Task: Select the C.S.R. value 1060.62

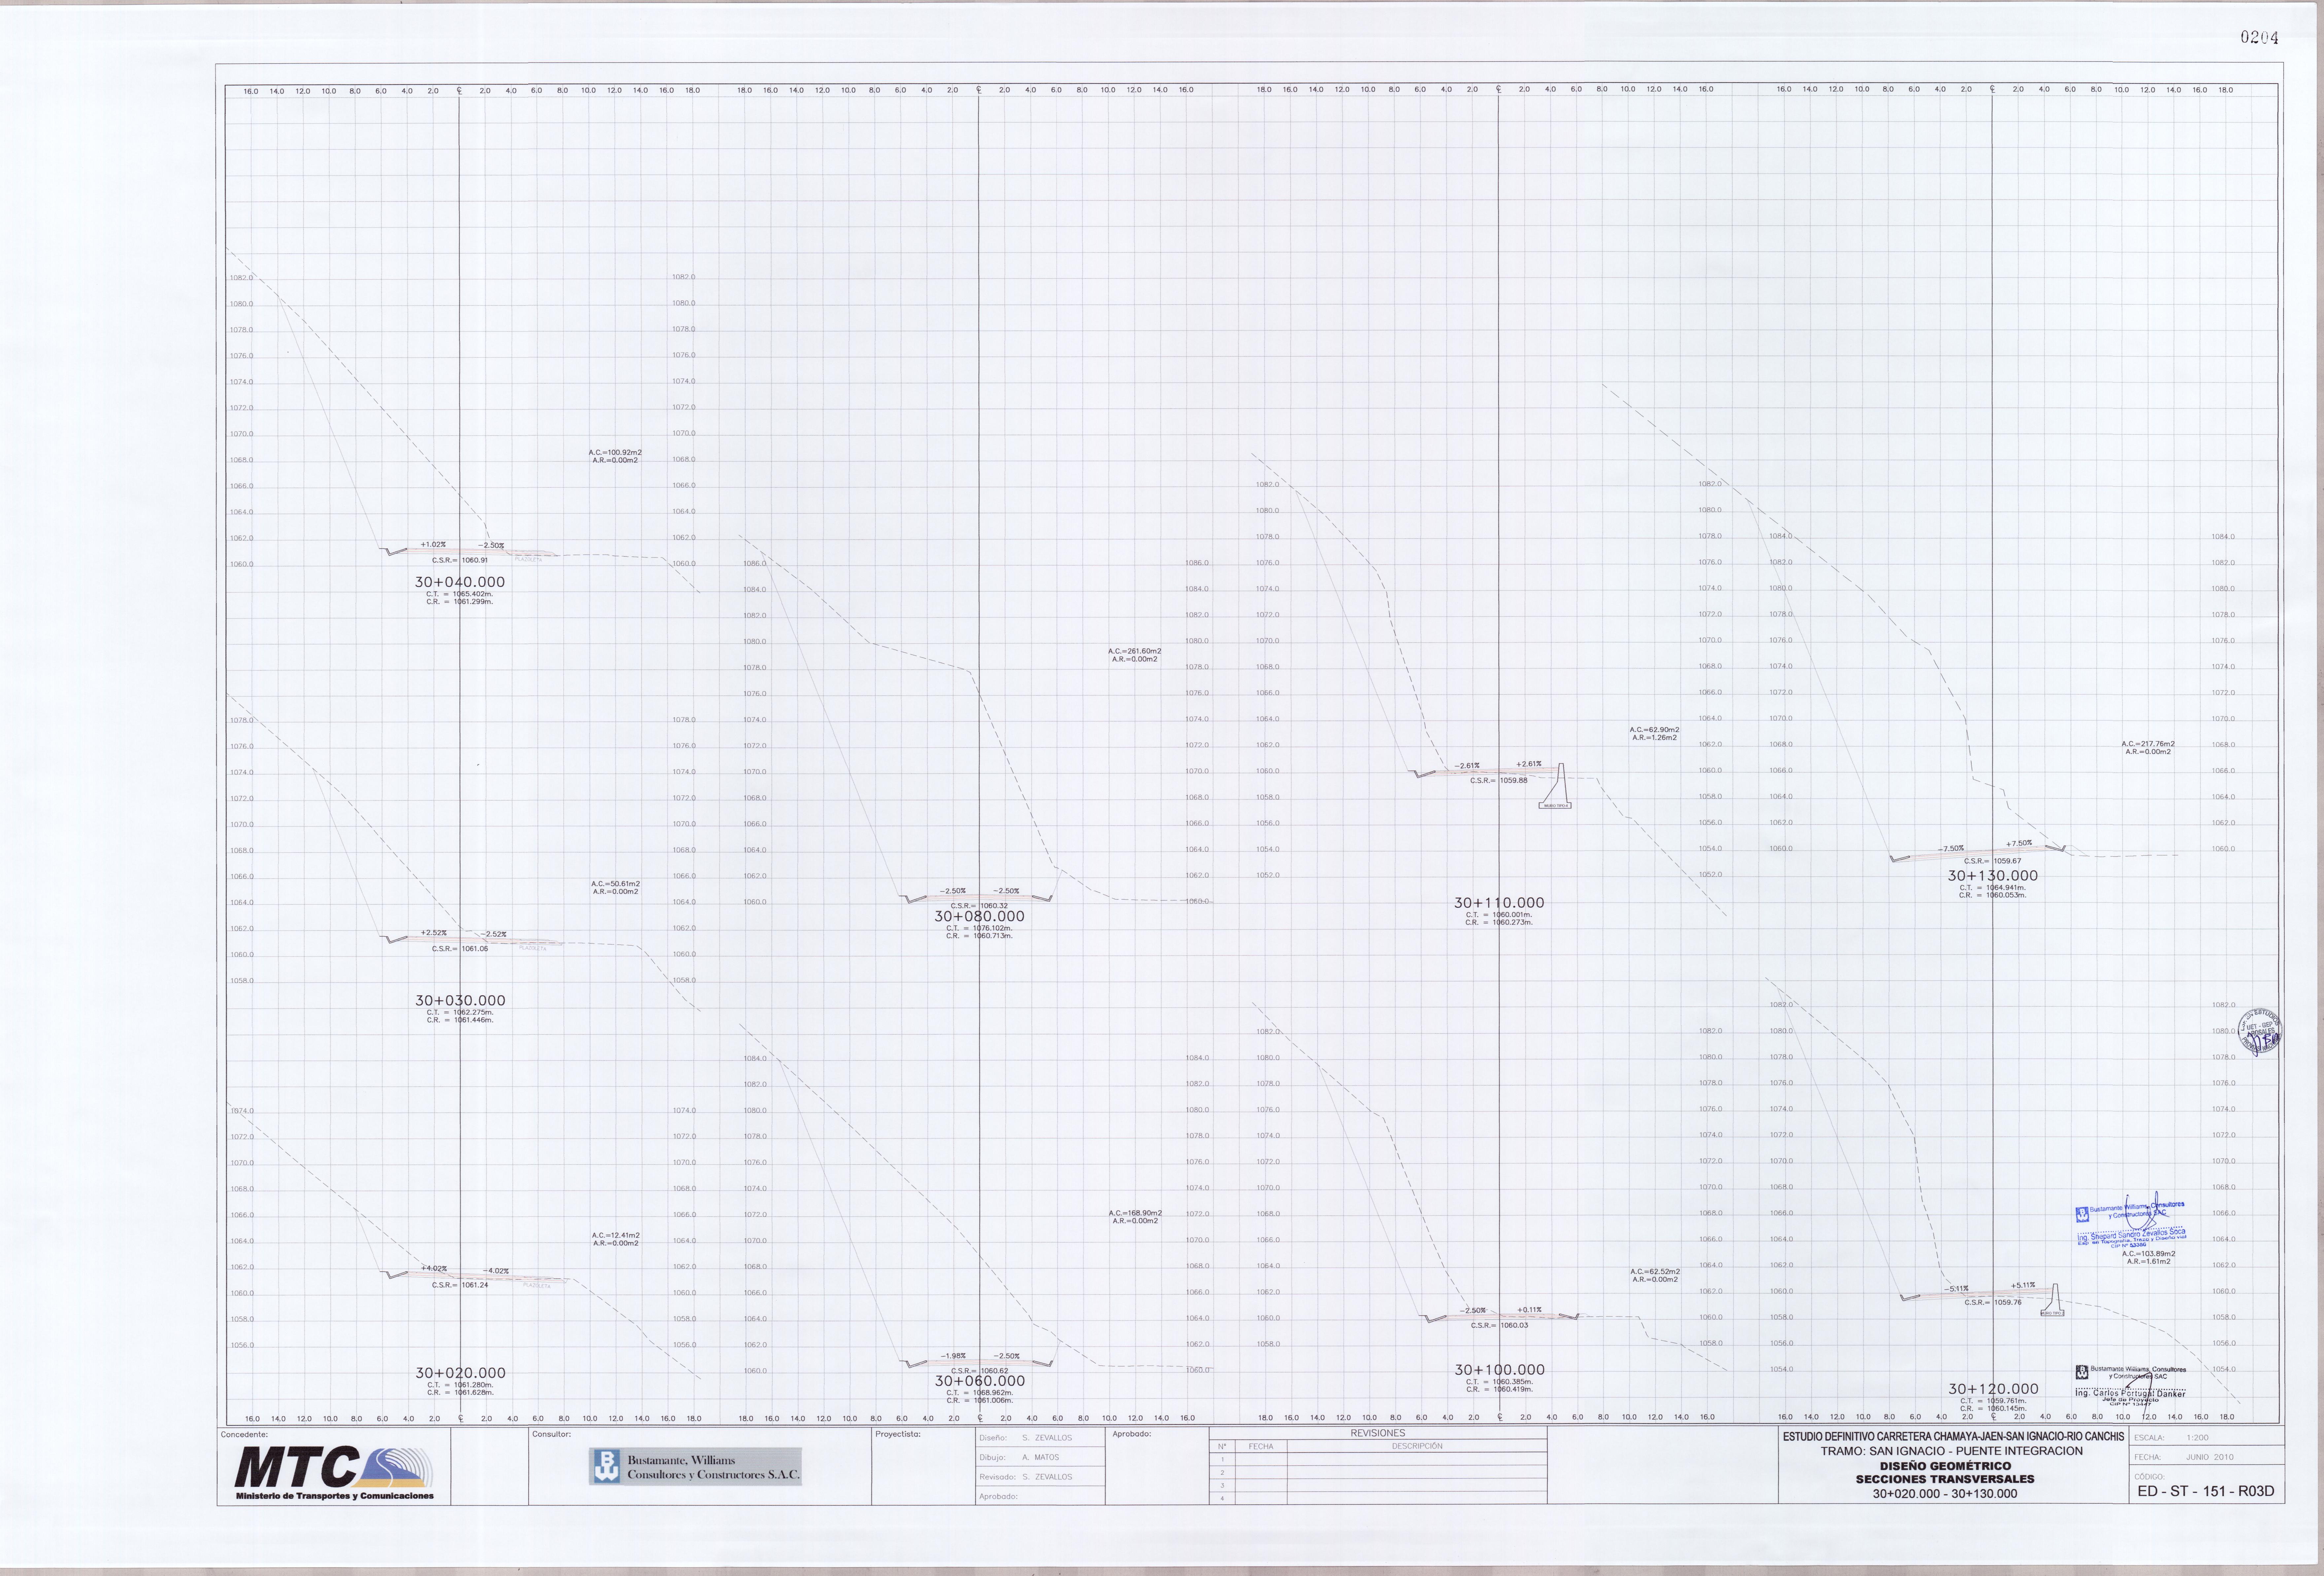Action: tap(994, 1371)
